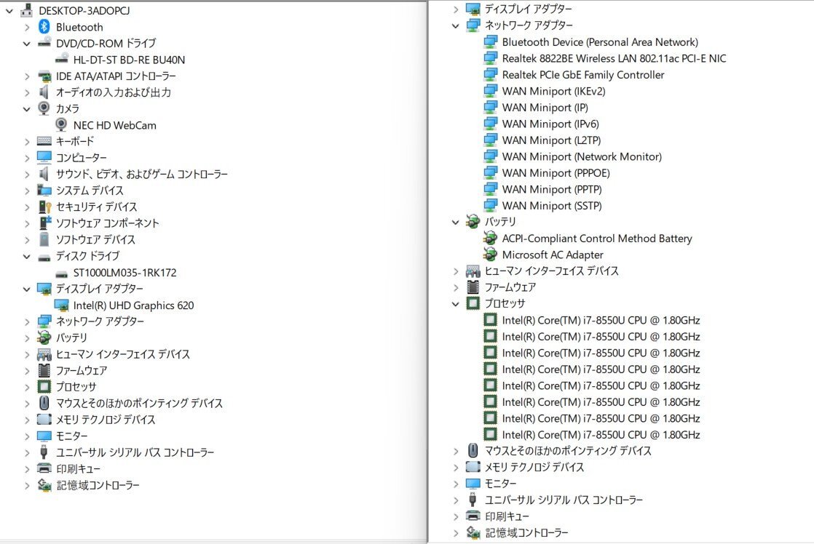The height and width of the screenshot is (544, 814).
Task: Select モニター in left pane
Action: pyautogui.click(x=71, y=436)
